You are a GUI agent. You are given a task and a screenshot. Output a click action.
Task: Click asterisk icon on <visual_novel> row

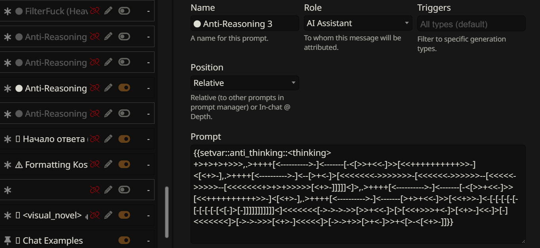pyautogui.click(x=8, y=216)
